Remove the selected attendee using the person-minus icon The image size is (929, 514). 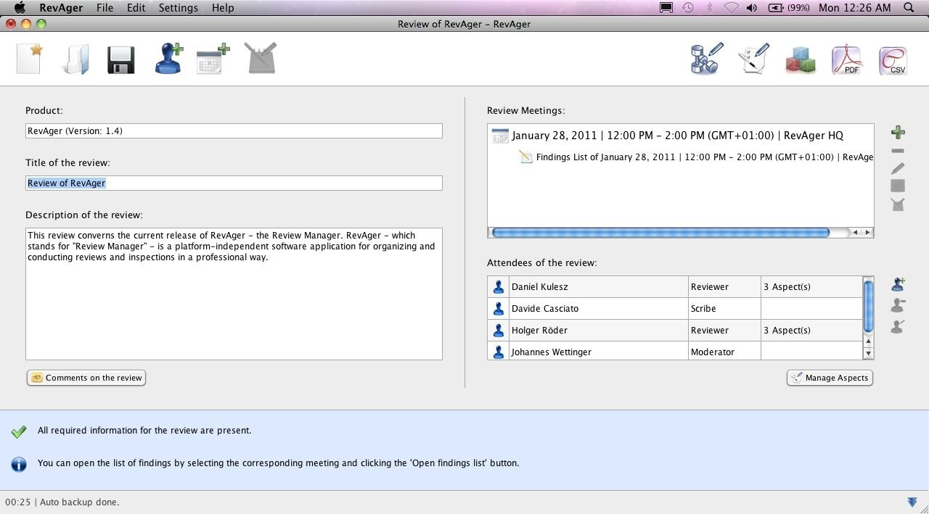898,304
